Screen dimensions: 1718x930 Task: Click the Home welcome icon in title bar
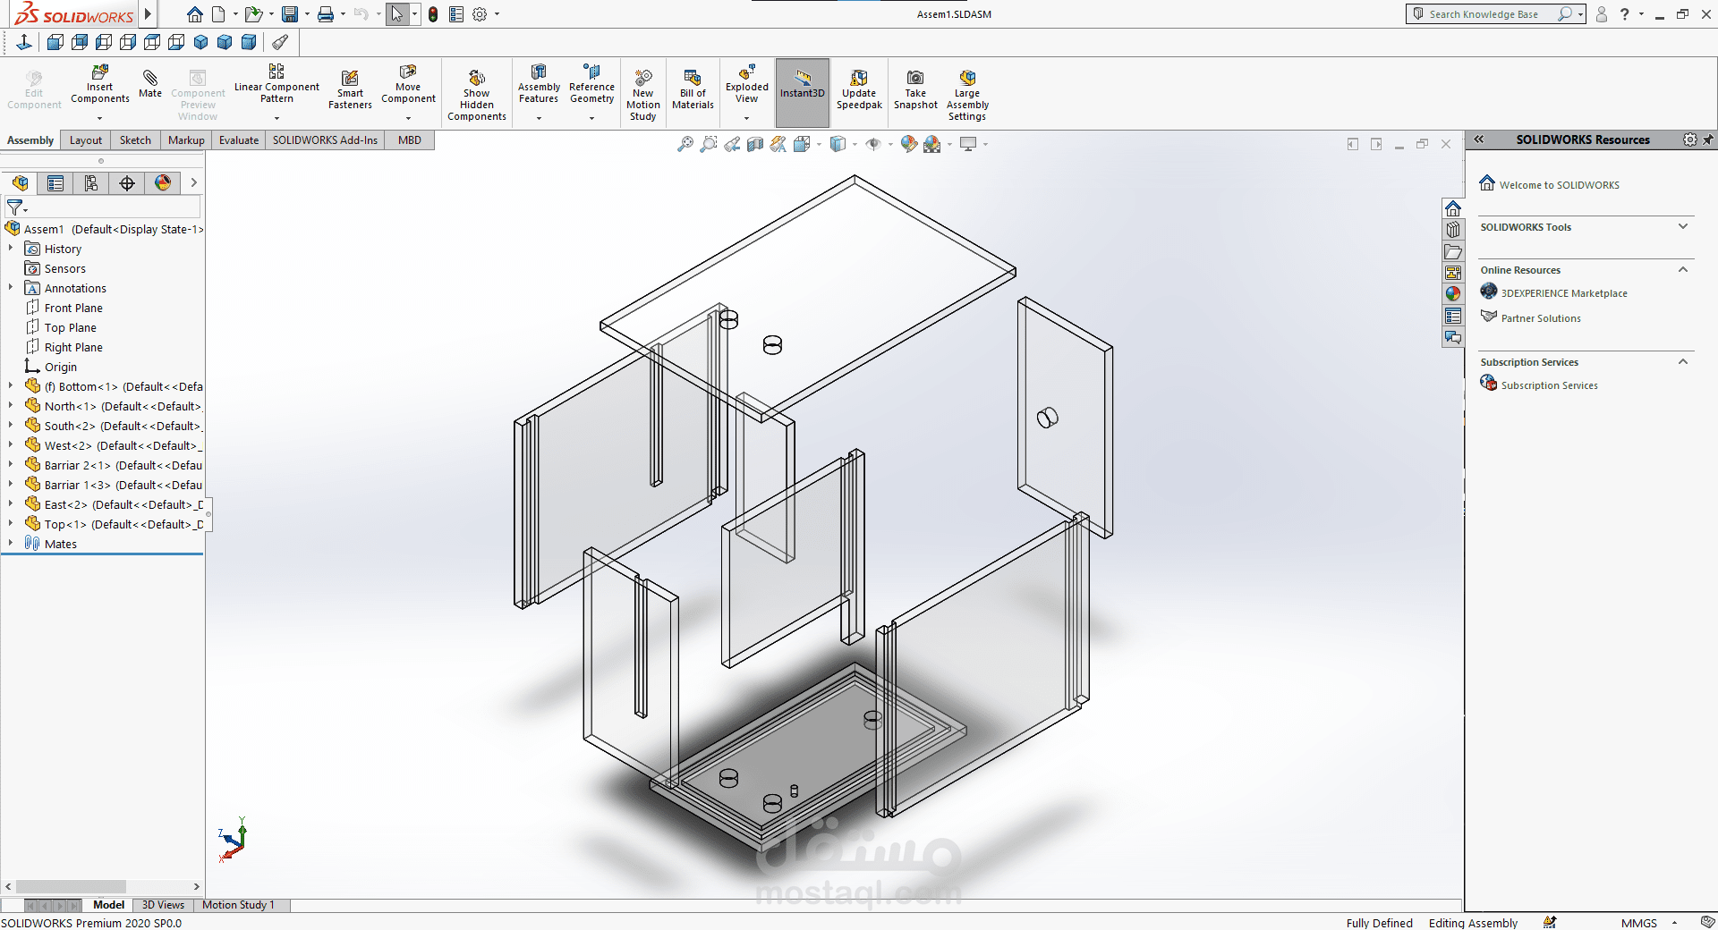click(x=194, y=14)
